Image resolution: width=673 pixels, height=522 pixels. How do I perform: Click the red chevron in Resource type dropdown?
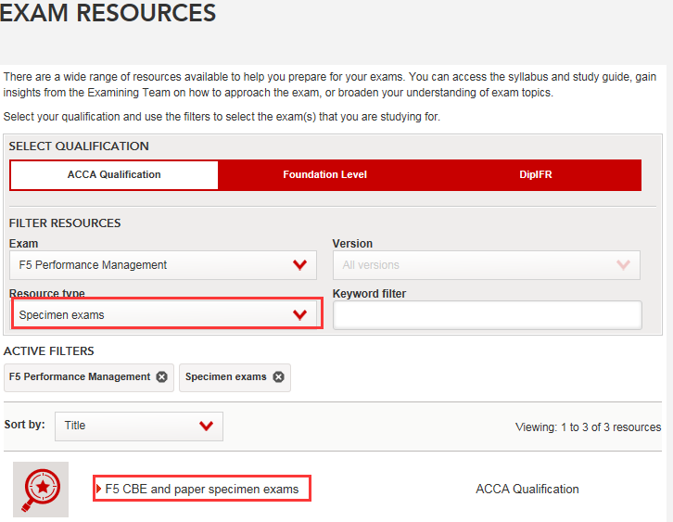pyautogui.click(x=299, y=315)
